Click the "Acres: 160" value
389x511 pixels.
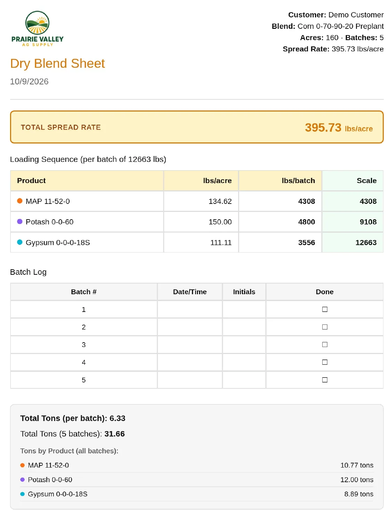pos(319,38)
